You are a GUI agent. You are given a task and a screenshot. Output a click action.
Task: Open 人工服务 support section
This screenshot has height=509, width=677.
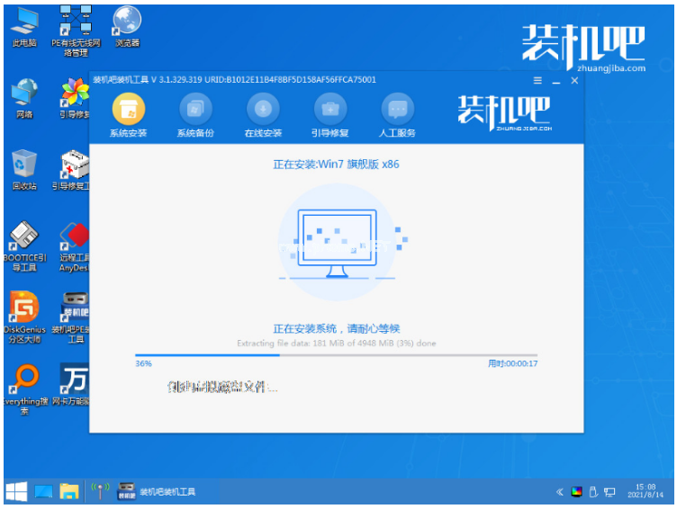[398, 110]
